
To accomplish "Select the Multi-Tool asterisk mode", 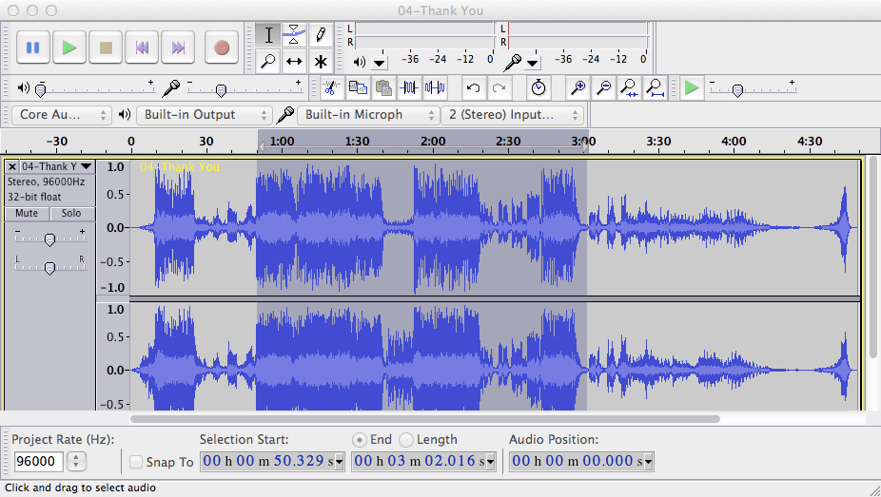I will click(x=321, y=61).
